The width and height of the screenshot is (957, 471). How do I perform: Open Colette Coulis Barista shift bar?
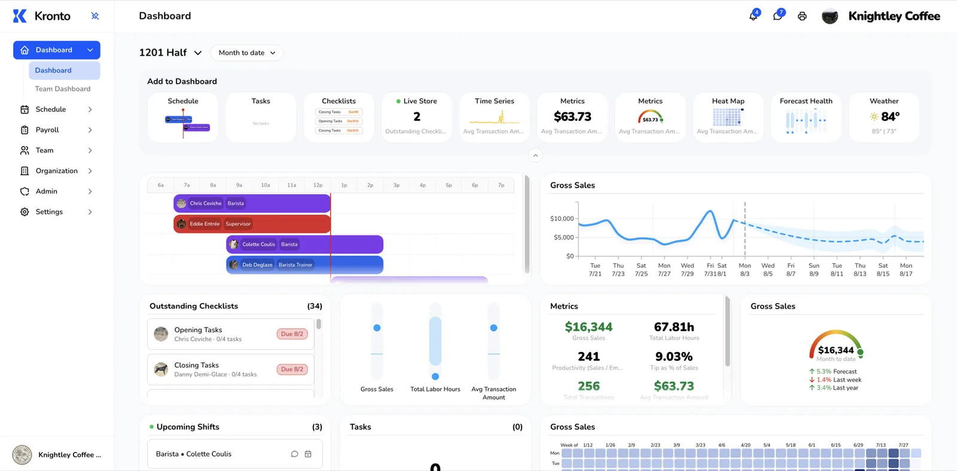tap(304, 244)
